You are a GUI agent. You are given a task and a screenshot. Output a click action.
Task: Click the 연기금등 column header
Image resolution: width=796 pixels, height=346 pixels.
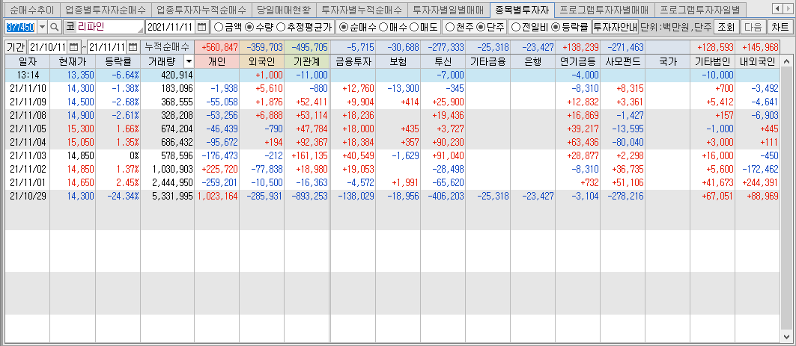[577, 62]
